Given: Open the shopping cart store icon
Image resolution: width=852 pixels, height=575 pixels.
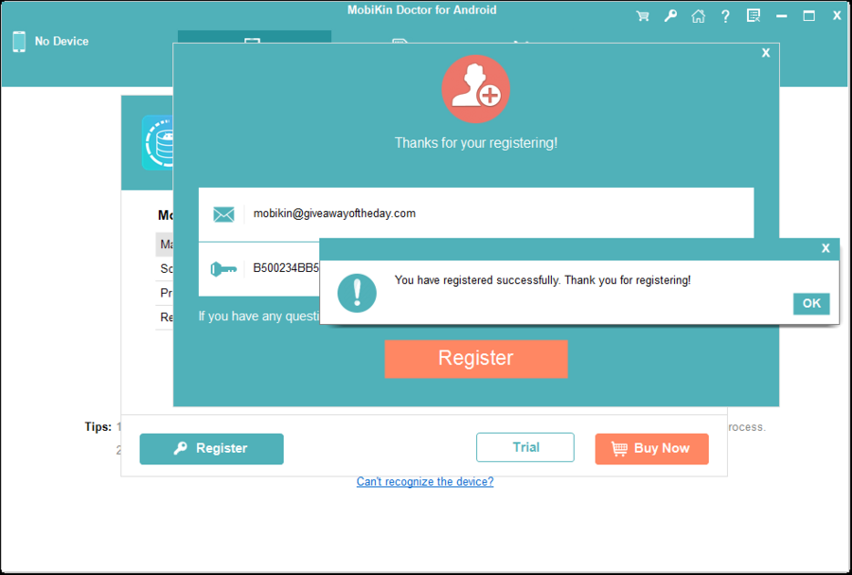Looking at the screenshot, I should pos(643,15).
